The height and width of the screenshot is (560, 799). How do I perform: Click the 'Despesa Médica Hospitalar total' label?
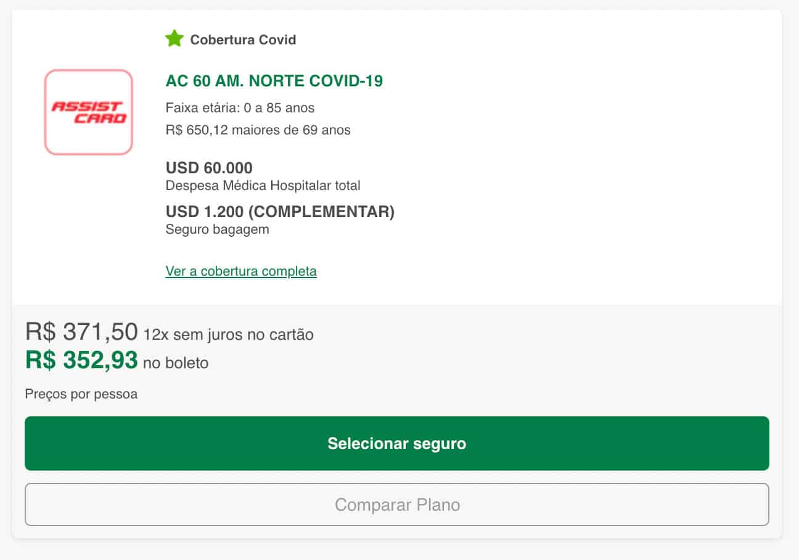263,185
